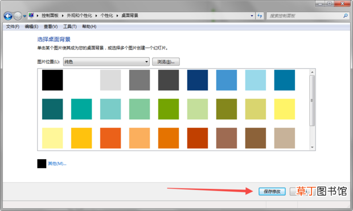Select the pale cream yellow swatch
The image size is (353, 211).
click(x=52, y=138)
